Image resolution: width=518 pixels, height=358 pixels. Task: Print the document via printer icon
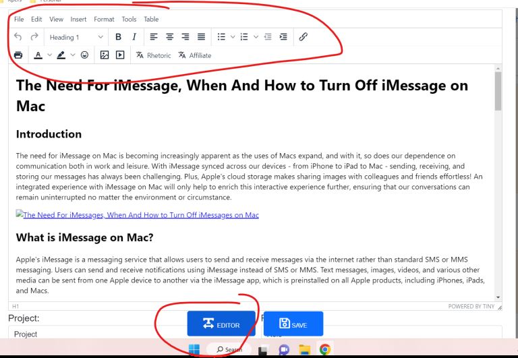coord(18,55)
